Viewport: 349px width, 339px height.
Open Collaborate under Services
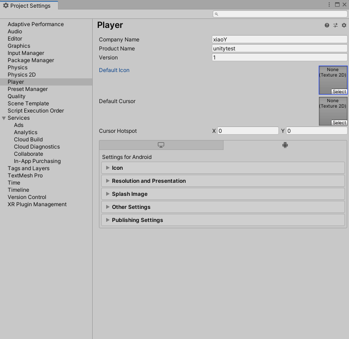(x=28, y=154)
